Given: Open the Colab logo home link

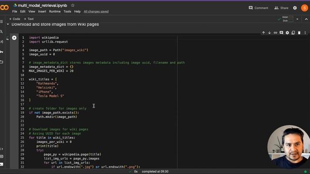Looking at the screenshot, I should 4,8.
